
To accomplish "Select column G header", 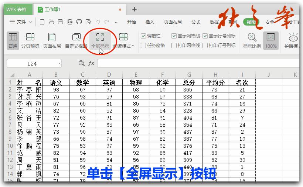I will [189, 74].
